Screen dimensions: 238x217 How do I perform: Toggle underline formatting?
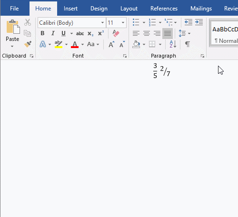(63, 33)
